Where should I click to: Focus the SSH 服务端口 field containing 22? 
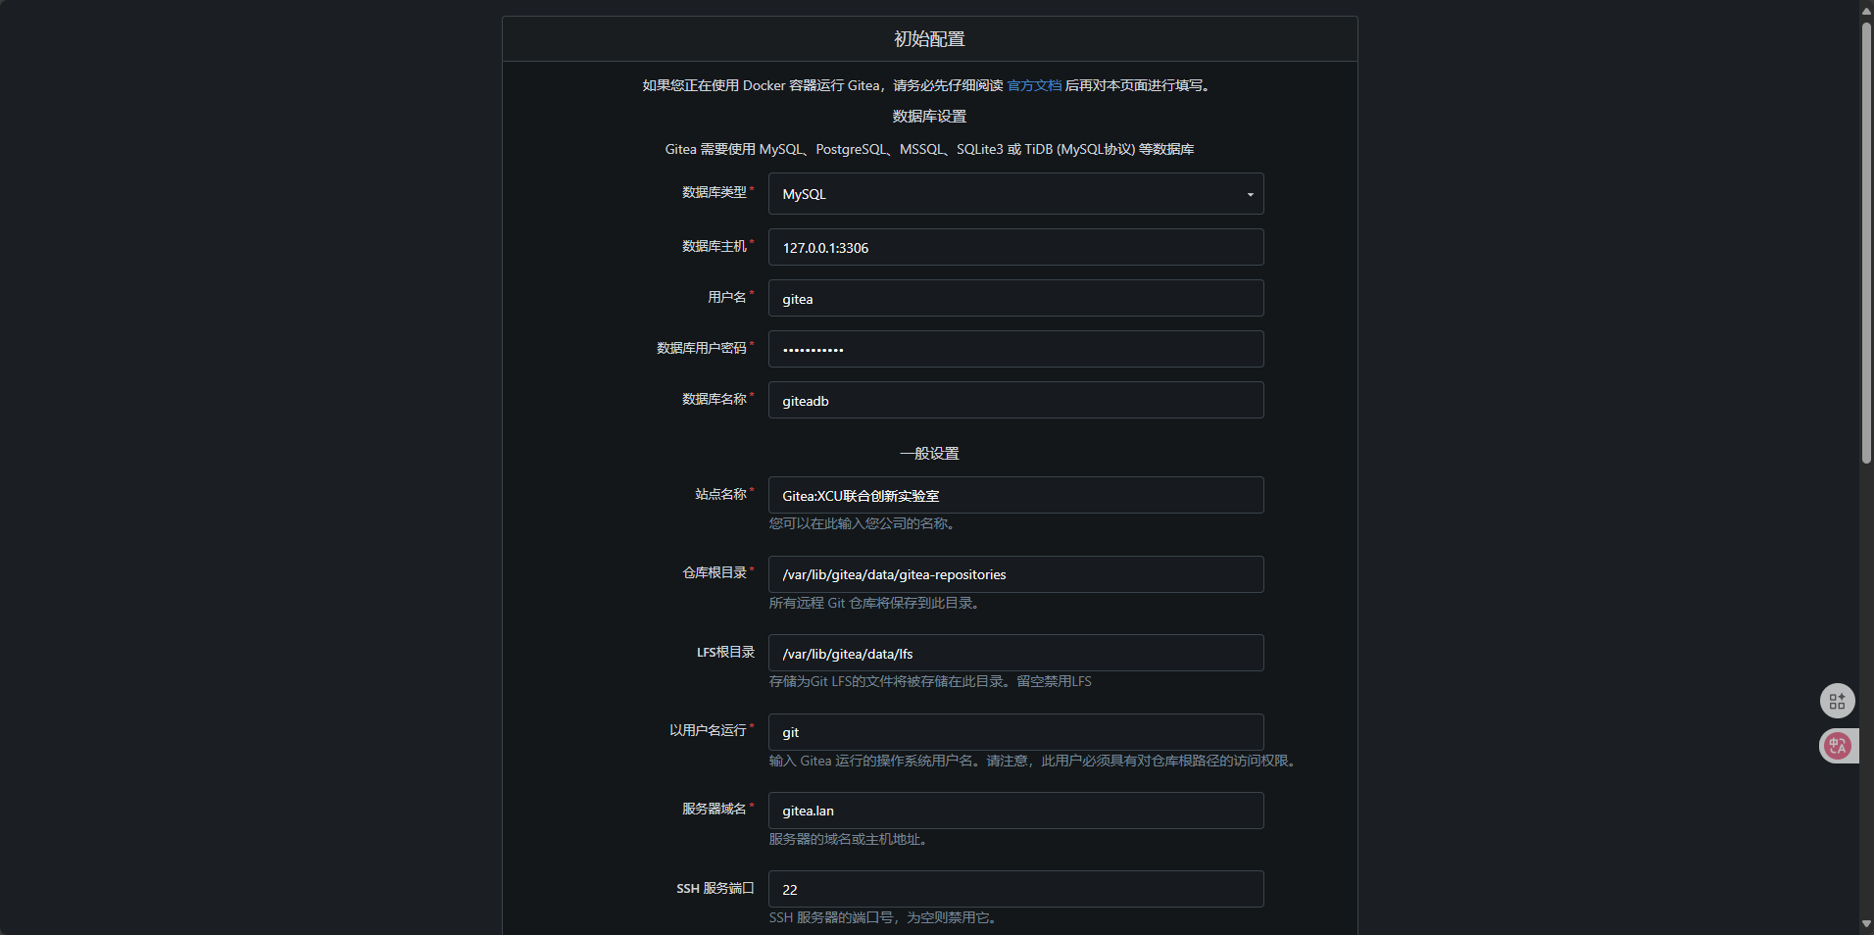click(1015, 889)
